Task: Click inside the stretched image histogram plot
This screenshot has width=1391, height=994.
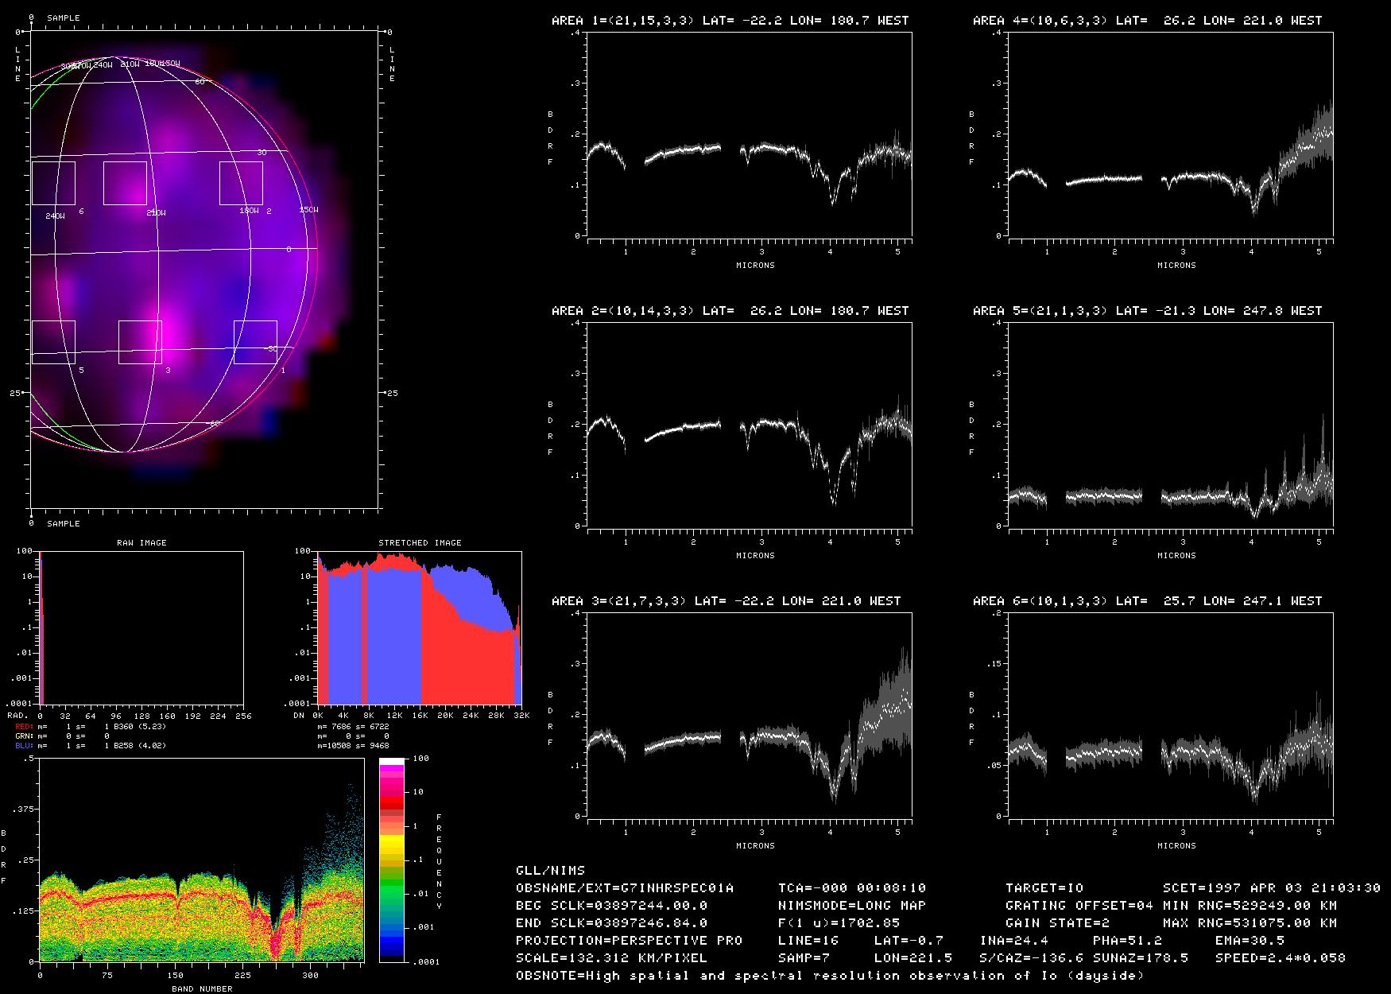Action: point(420,627)
